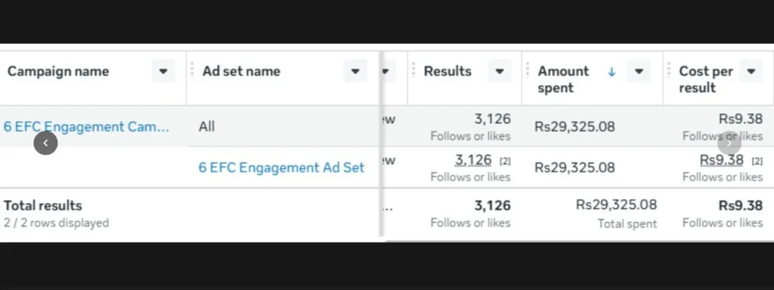The width and height of the screenshot is (774, 290).
Task: Open the 6 EFC Engagement Campaign link
Action: coord(86,127)
